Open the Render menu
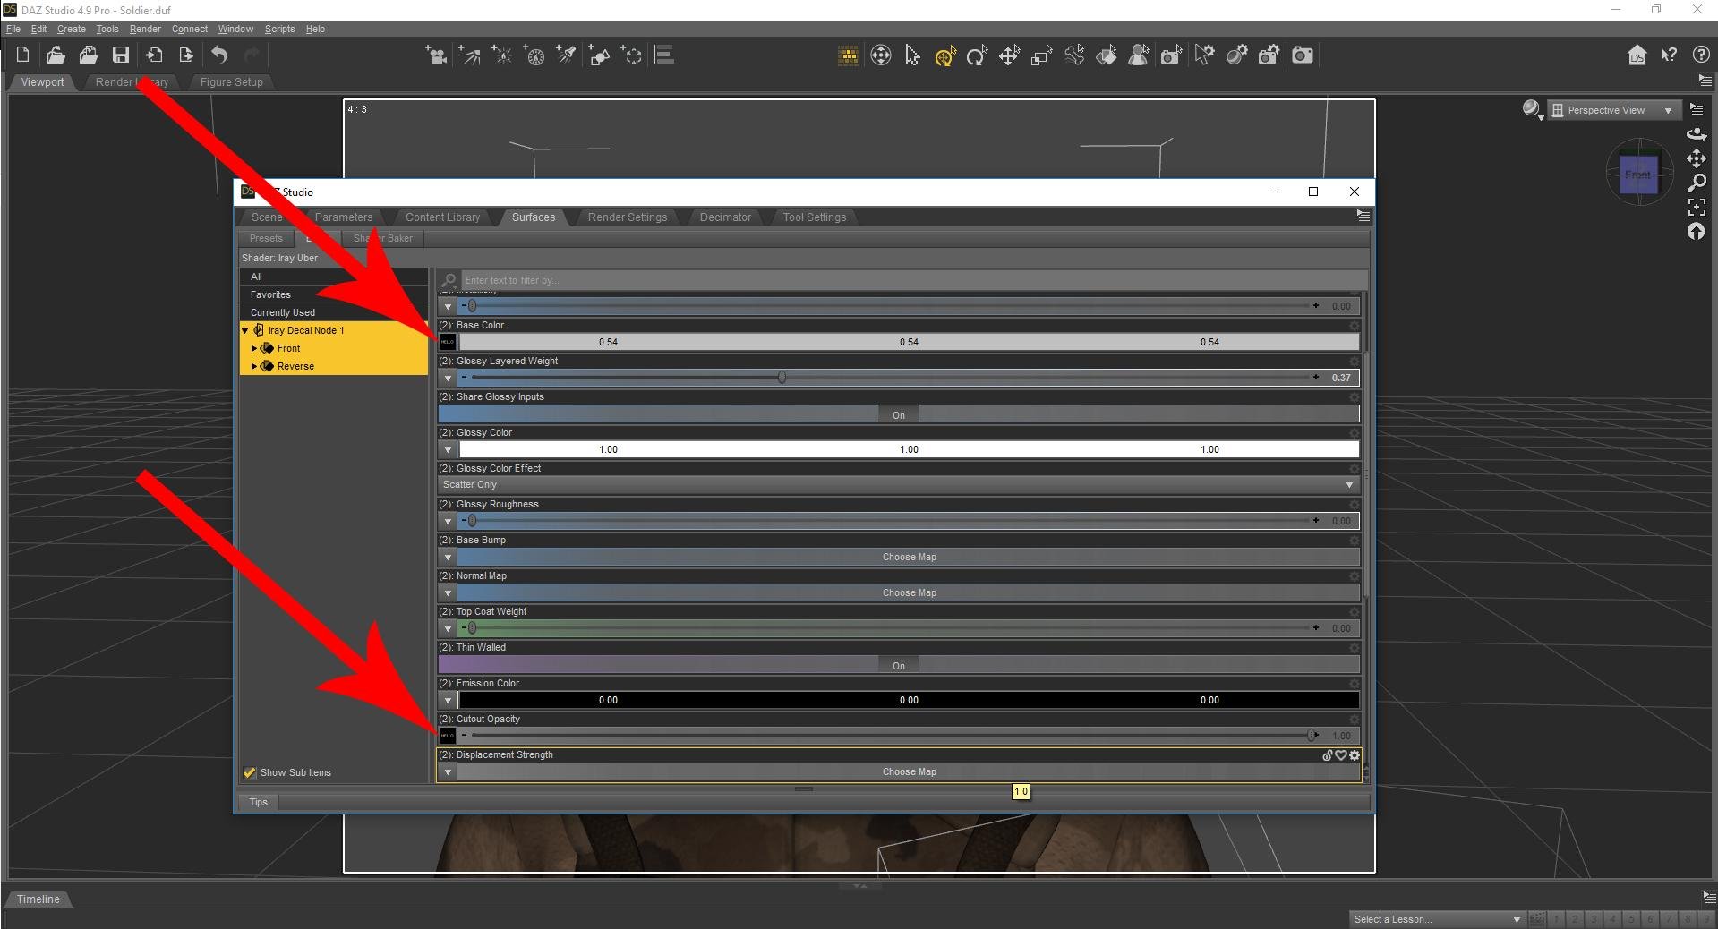1718x929 pixels. (145, 29)
